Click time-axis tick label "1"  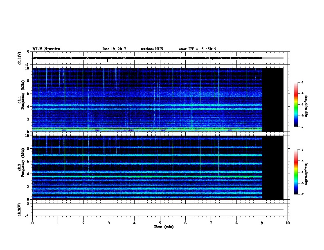(x=58, y=223)
